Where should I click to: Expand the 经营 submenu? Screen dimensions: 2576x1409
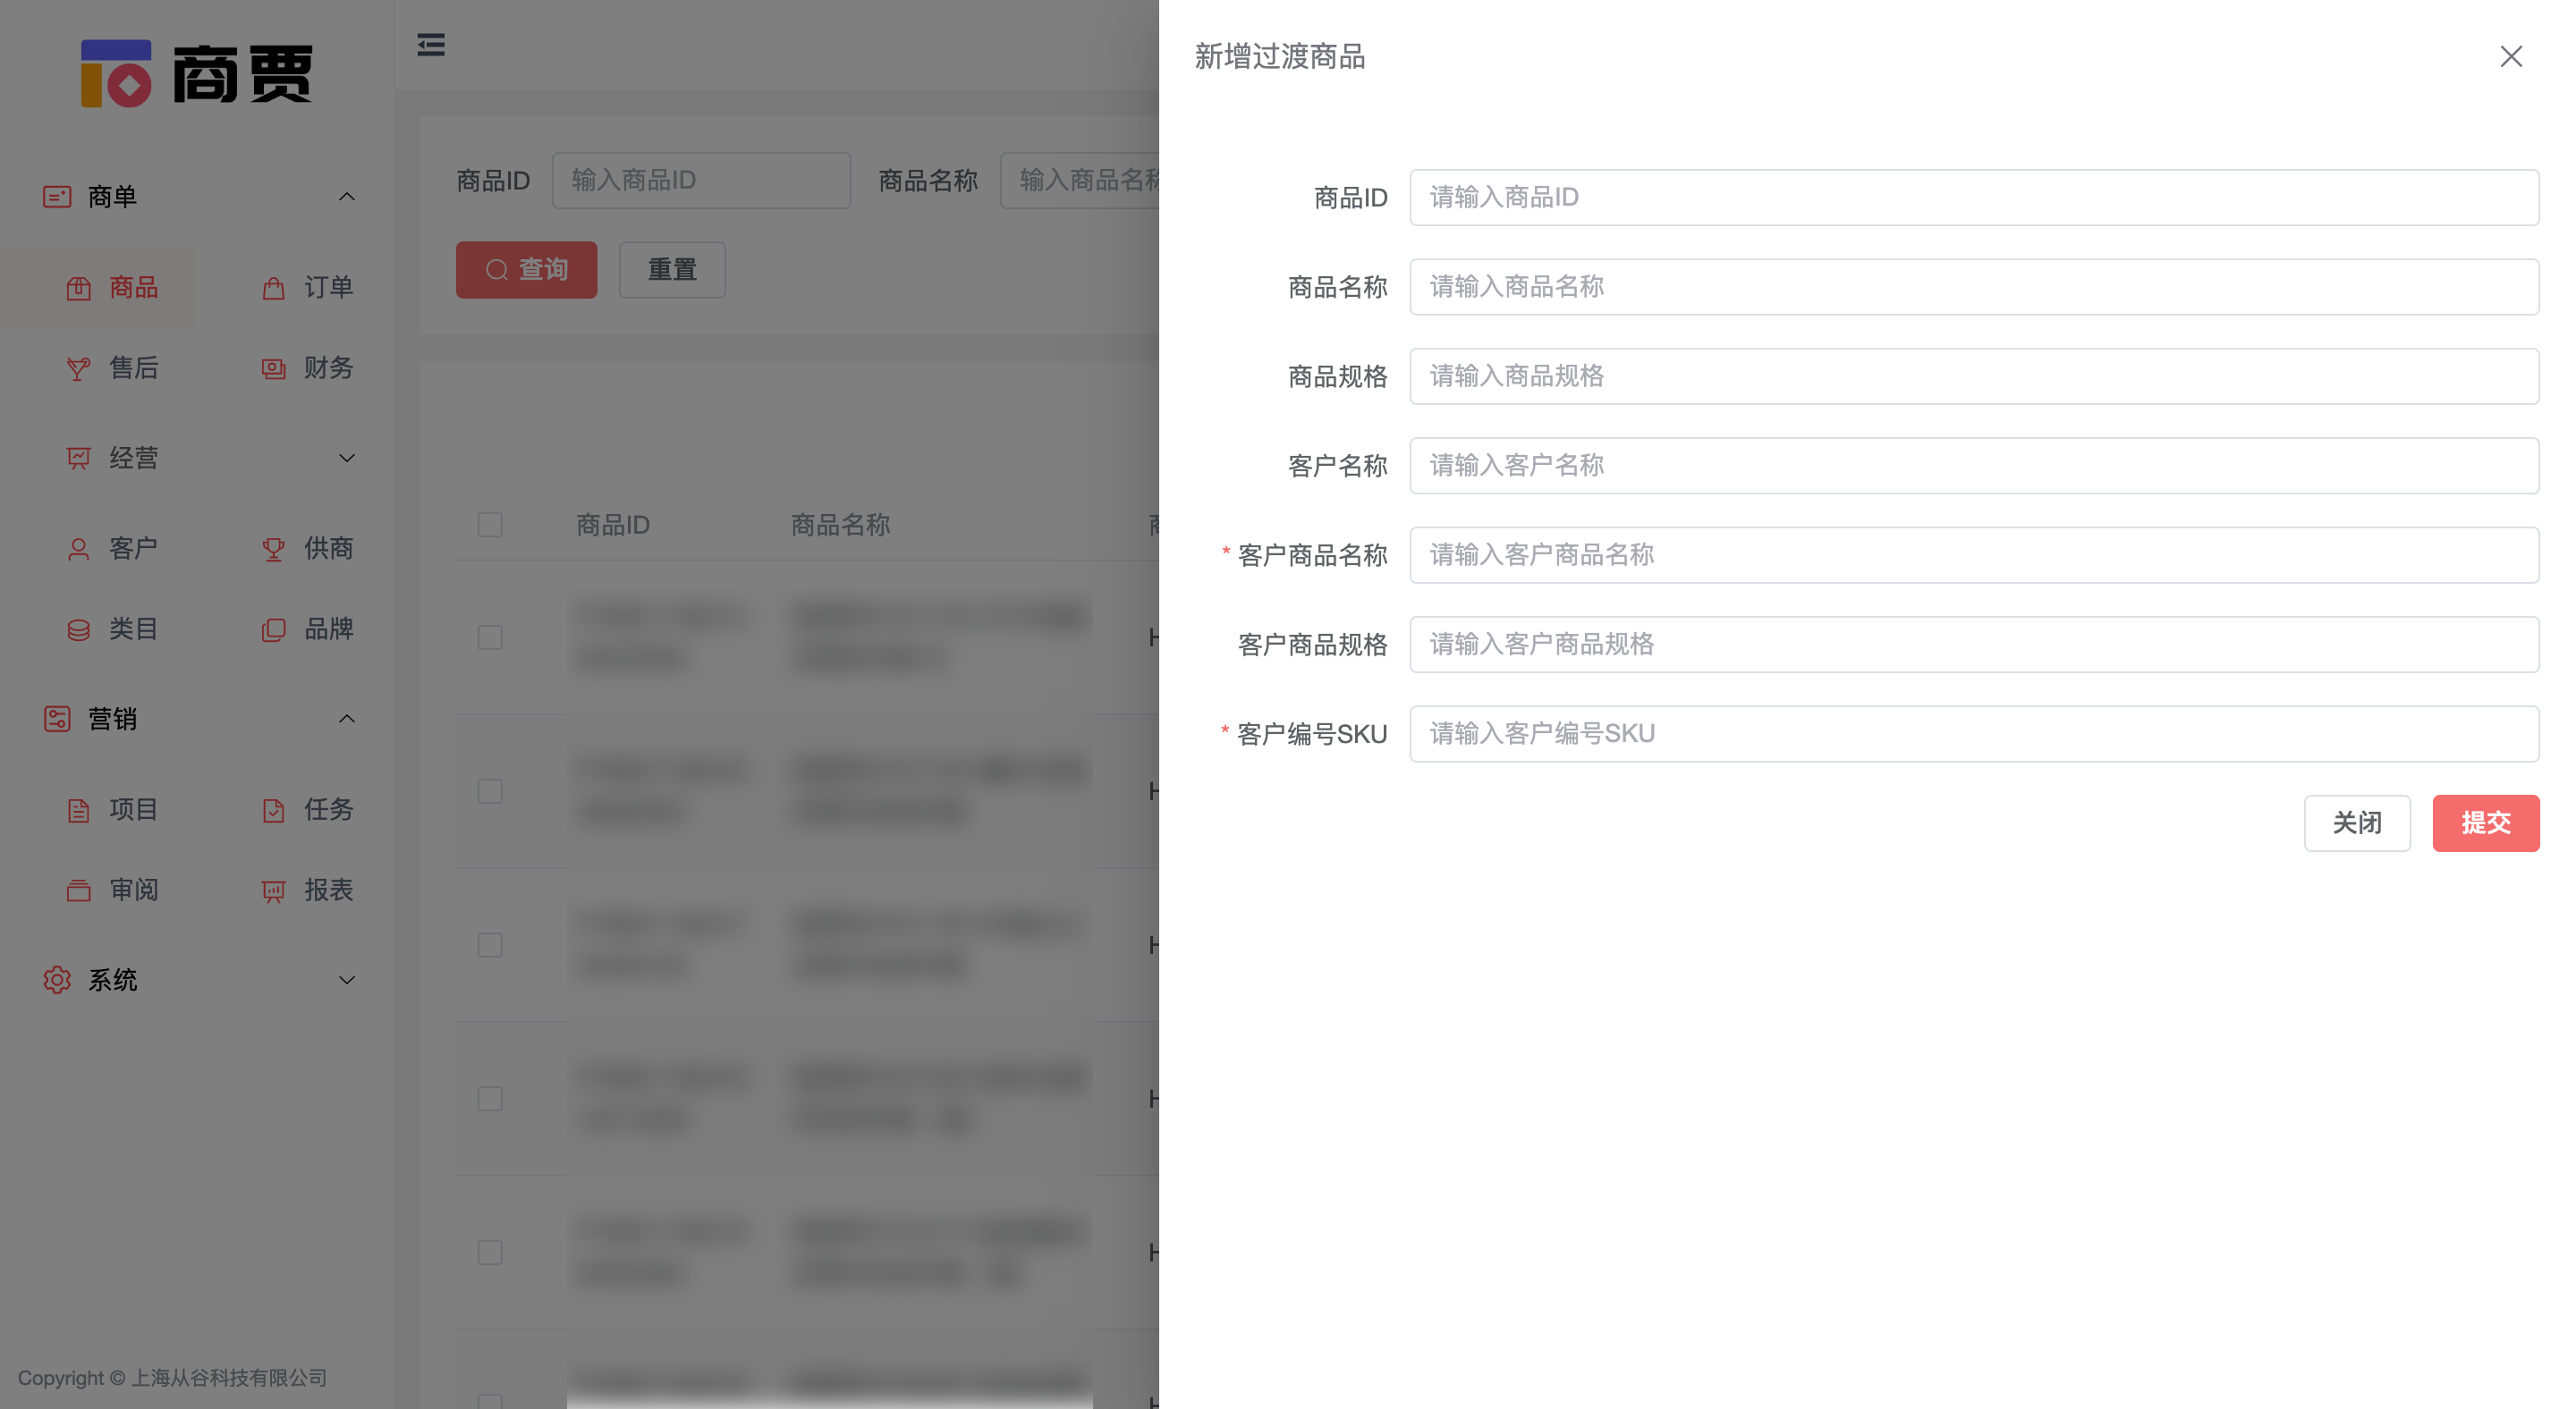pos(346,458)
